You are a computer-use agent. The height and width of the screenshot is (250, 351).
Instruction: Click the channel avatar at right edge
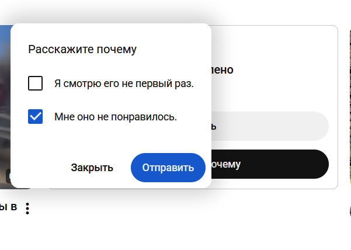coord(350,211)
